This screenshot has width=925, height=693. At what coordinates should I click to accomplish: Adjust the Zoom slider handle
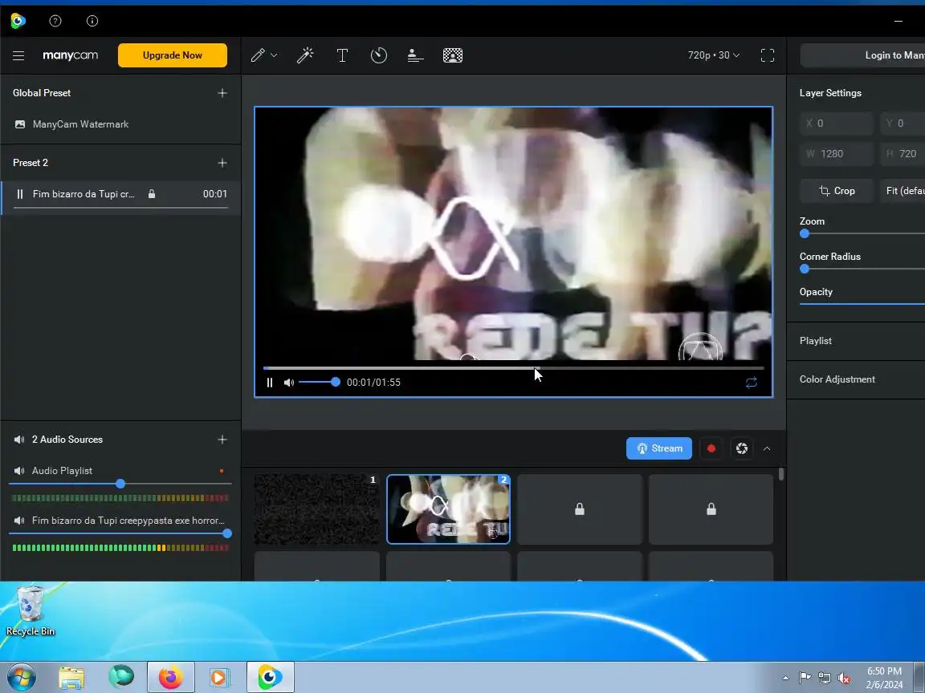click(804, 234)
